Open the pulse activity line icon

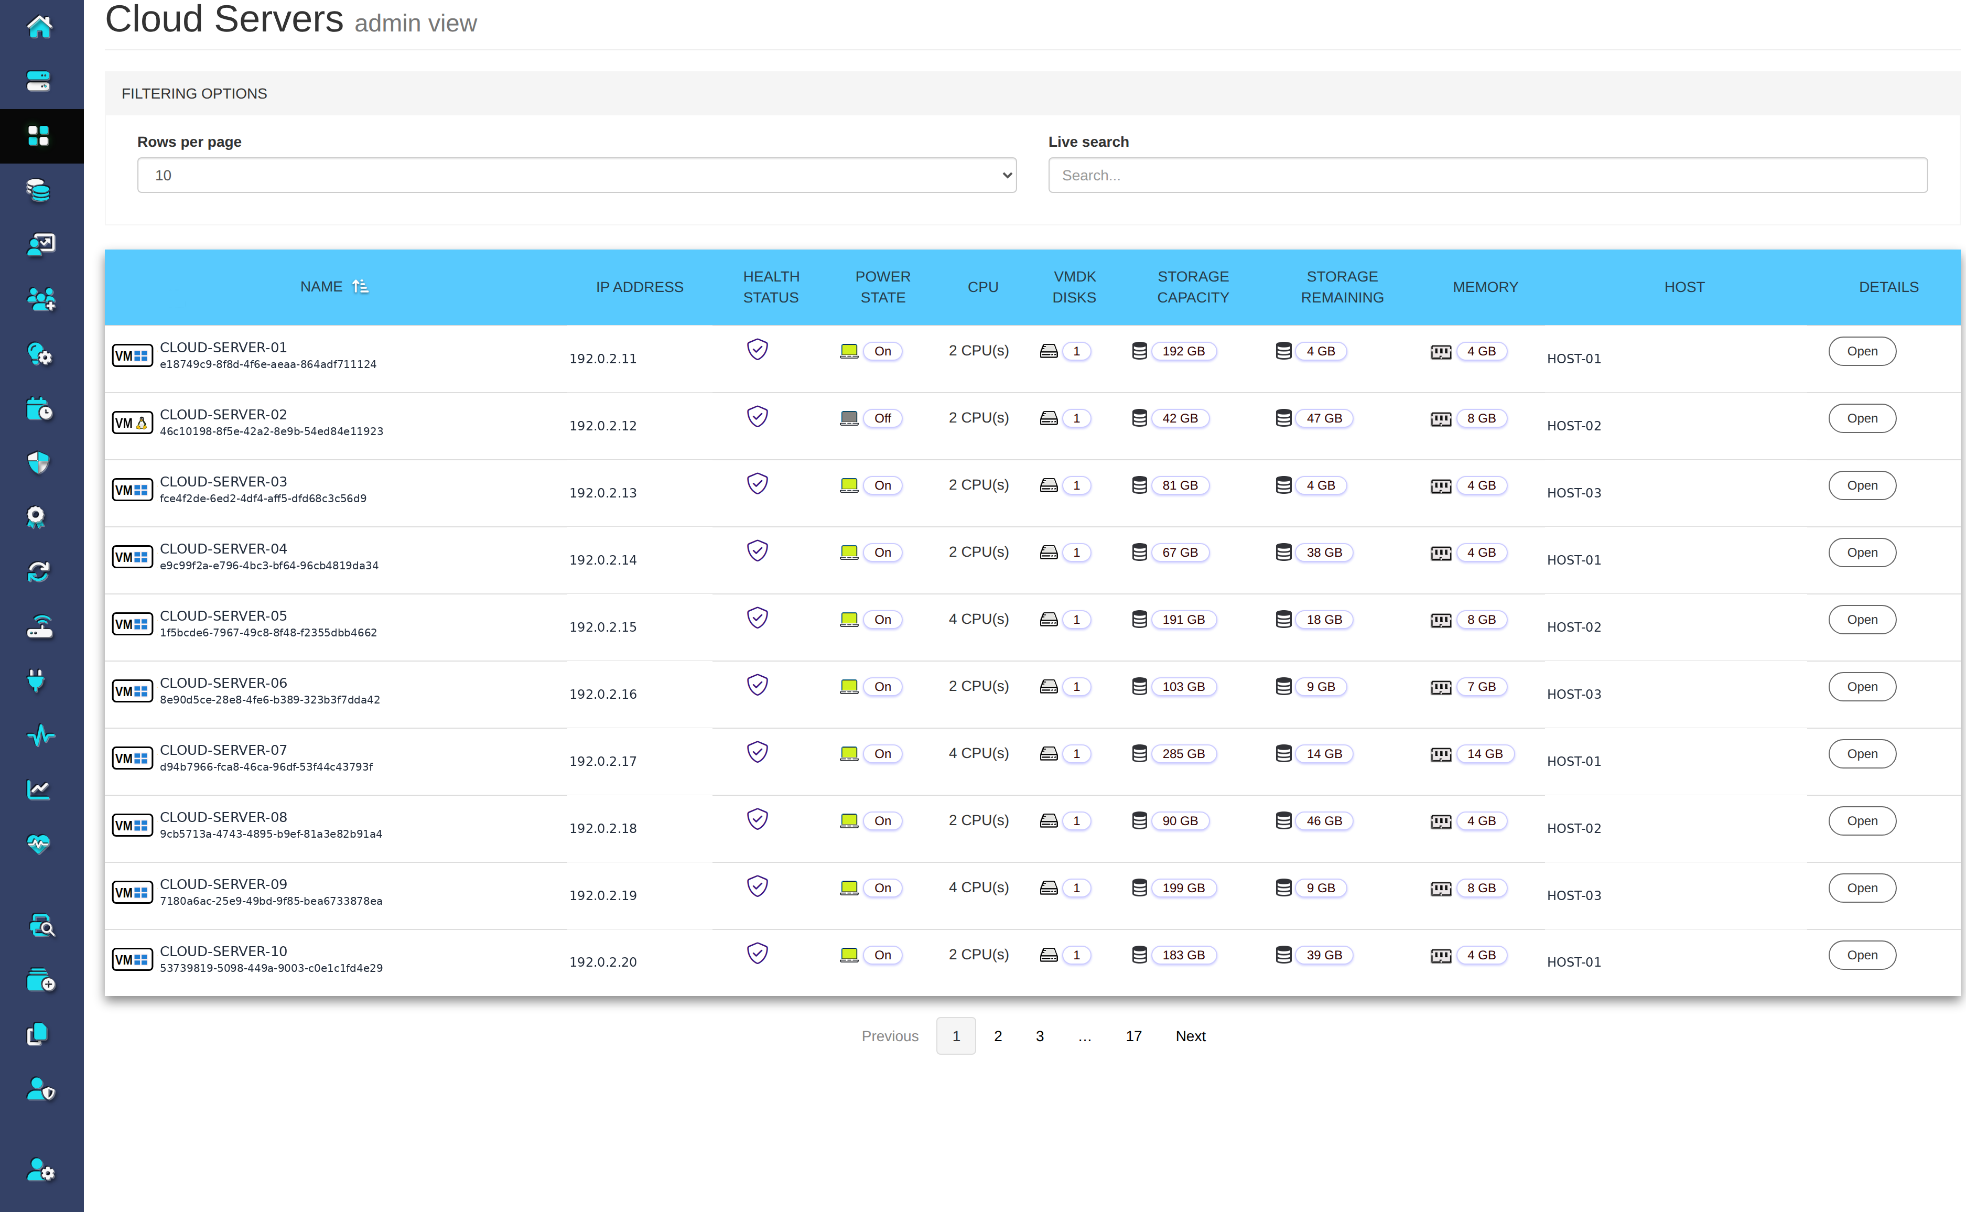tap(40, 735)
